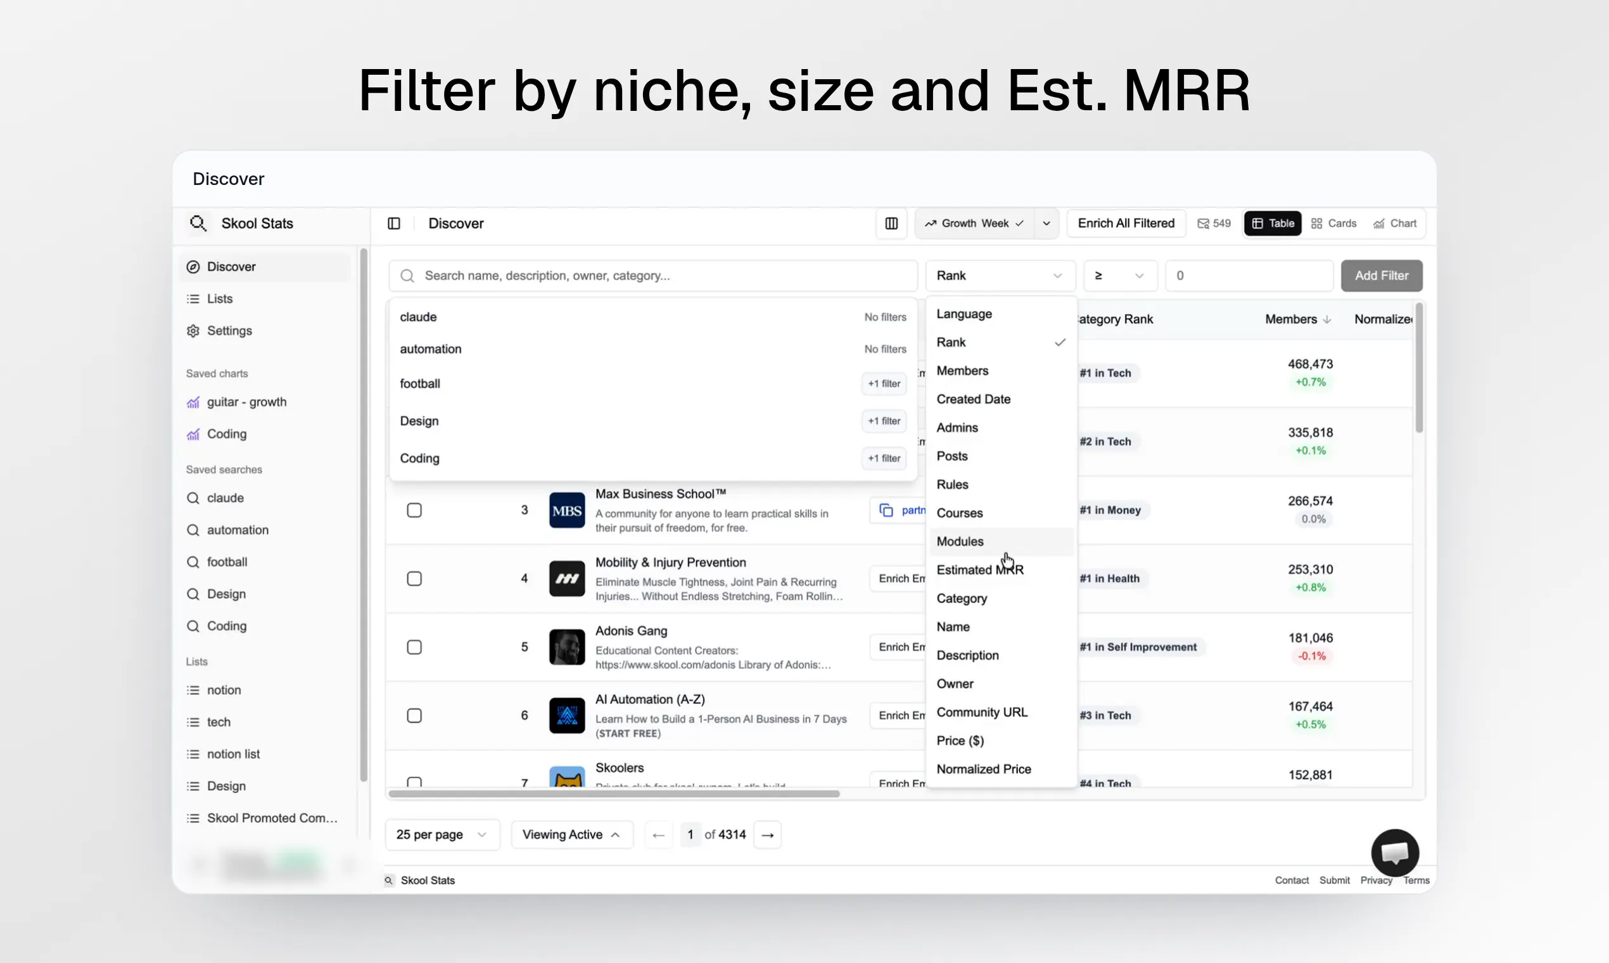The height and width of the screenshot is (963, 1609).
Task: Click Enrich All Filtered button
Action: click(x=1126, y=223)
